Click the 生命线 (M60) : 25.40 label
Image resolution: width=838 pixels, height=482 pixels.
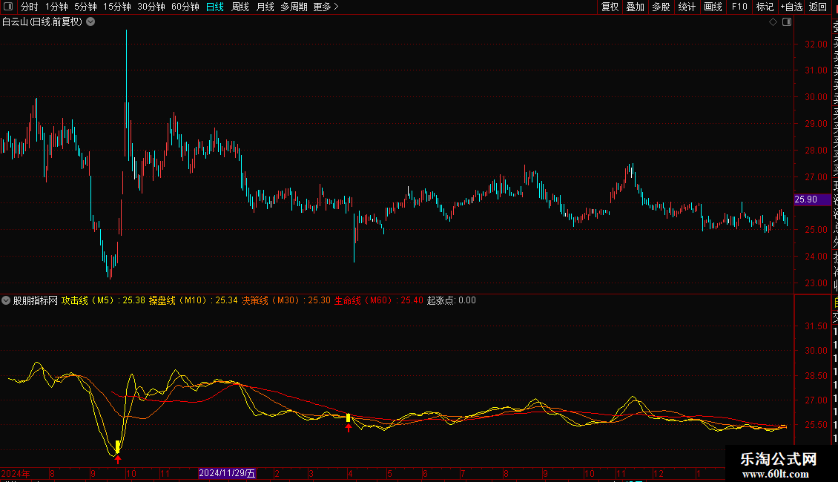[x=378, y=300]
